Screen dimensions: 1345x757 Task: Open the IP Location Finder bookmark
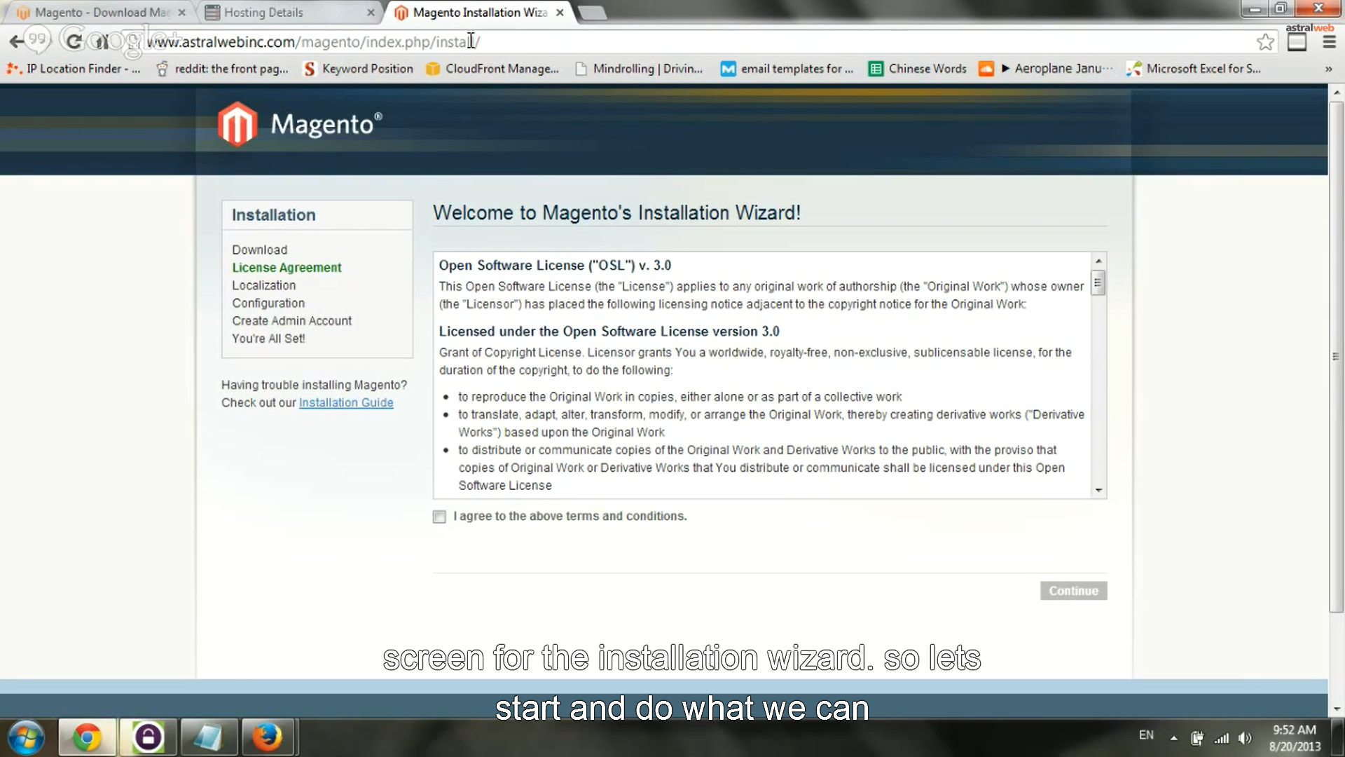point(73,69)
